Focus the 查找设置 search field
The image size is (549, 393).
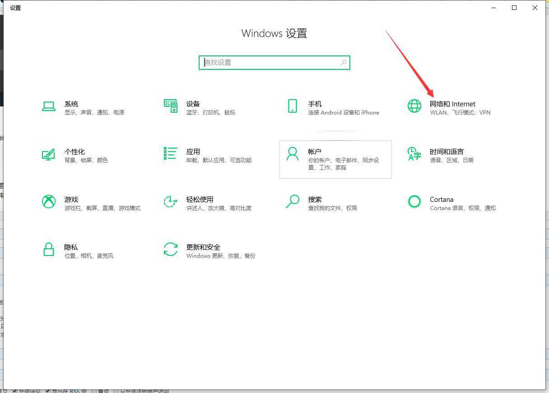point(274,63)
